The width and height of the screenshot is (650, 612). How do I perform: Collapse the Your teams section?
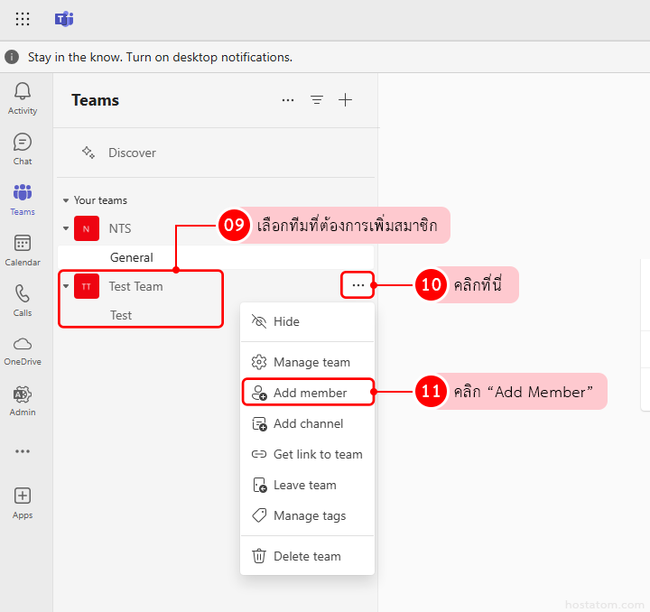(66, 200)
